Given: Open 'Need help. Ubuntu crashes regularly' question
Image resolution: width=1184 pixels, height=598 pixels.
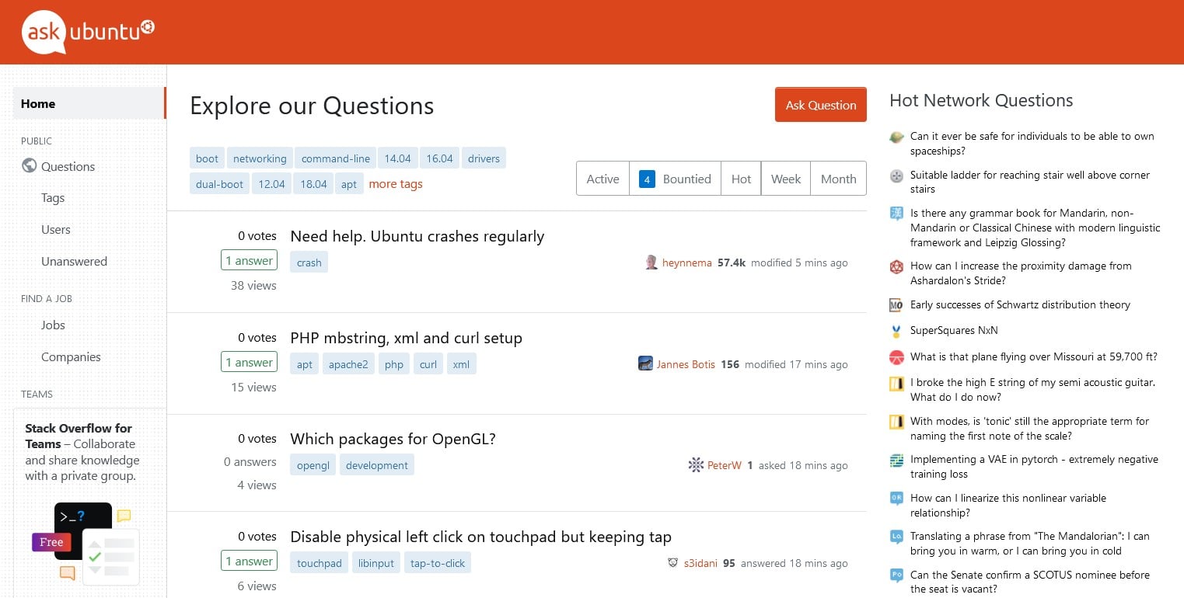Looking at the screenshot, I should 417,236.
